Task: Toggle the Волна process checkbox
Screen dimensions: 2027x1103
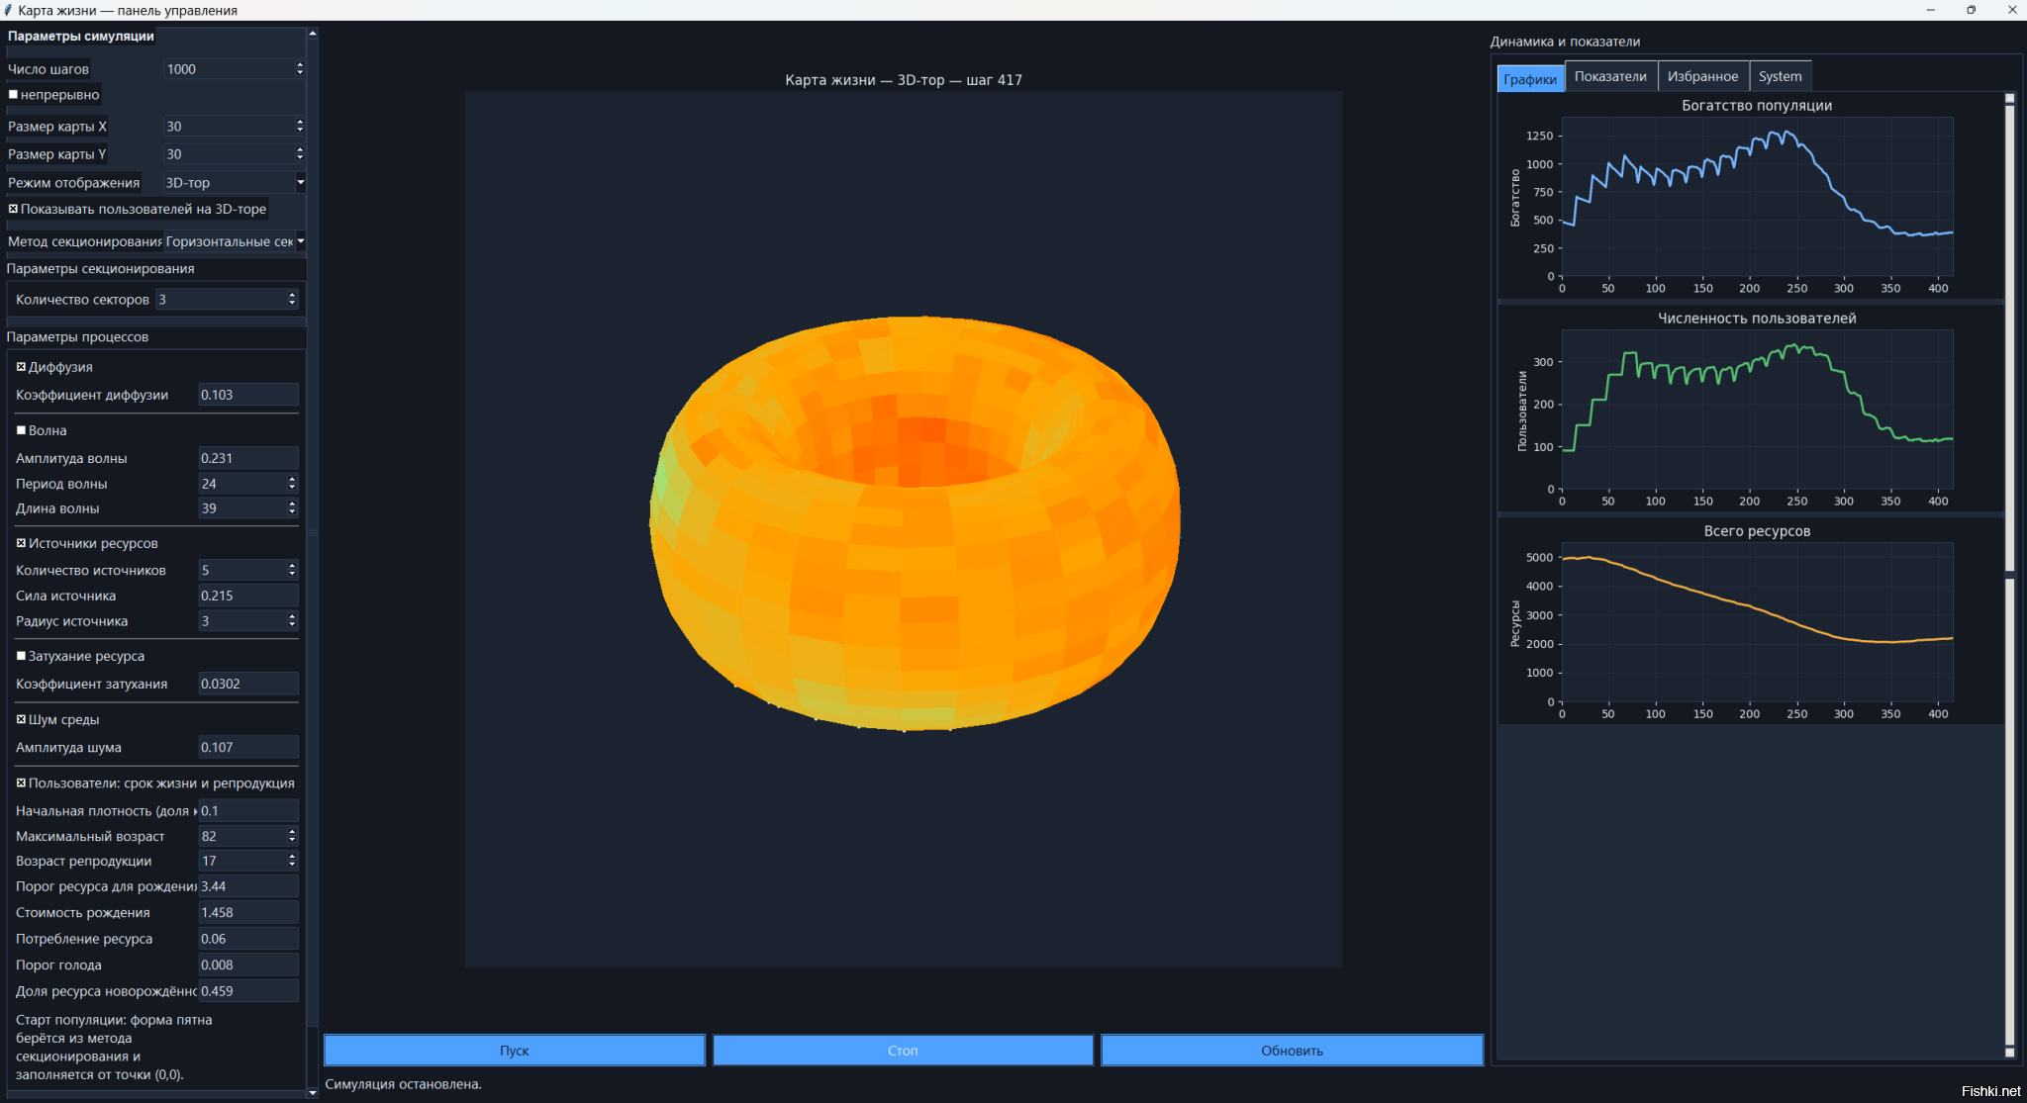Action: (21, 430)
